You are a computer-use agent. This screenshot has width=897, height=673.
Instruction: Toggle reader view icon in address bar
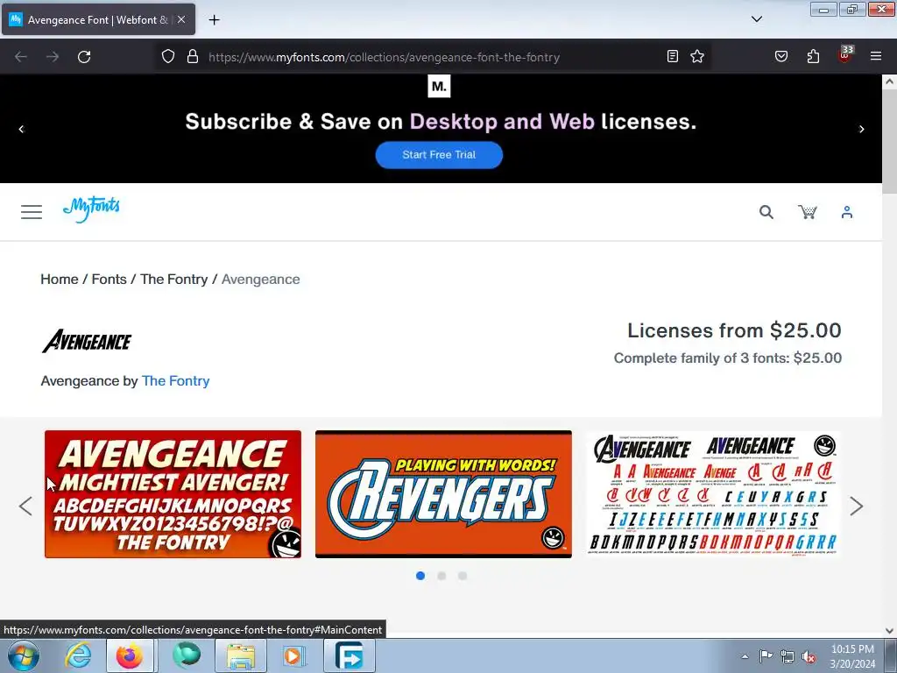click(x=673, y=57)
